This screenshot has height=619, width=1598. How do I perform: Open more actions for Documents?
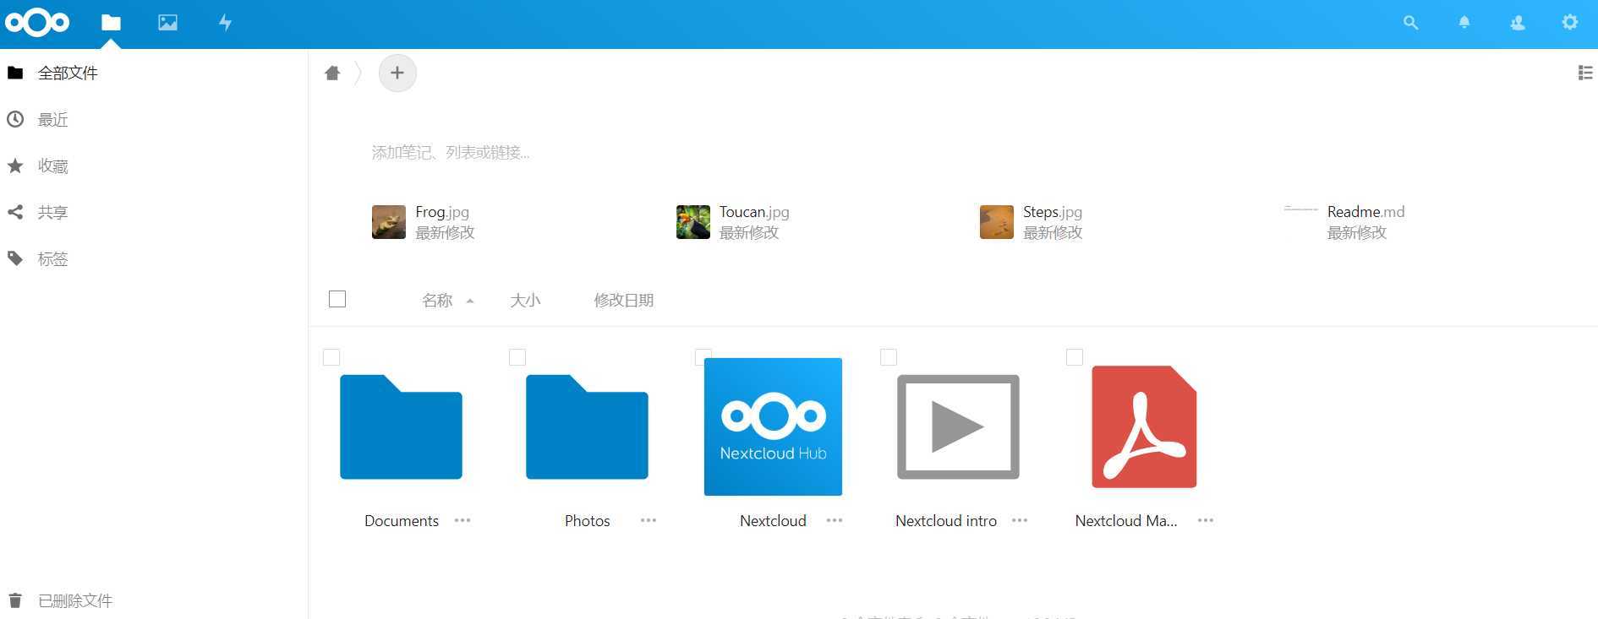(x=462, y=520)
